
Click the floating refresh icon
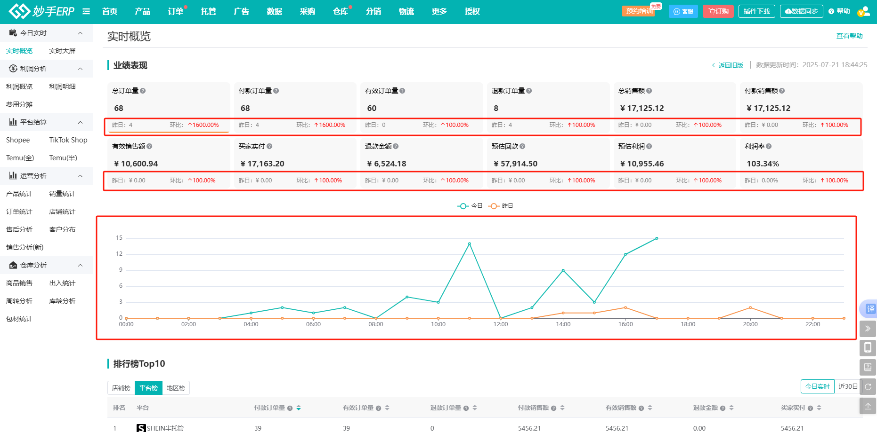[x=868, y=386]
